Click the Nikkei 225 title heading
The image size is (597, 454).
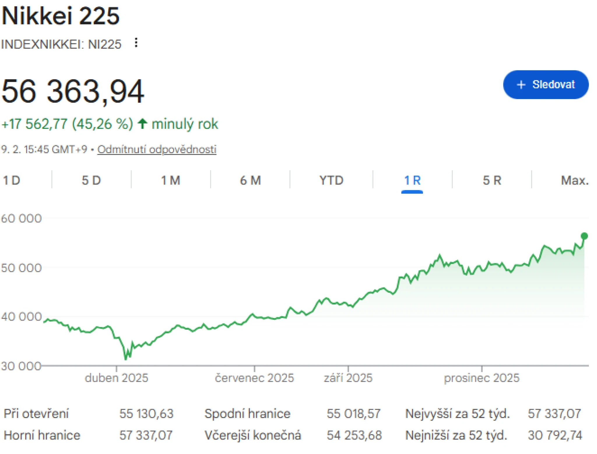tap(61, 16)
